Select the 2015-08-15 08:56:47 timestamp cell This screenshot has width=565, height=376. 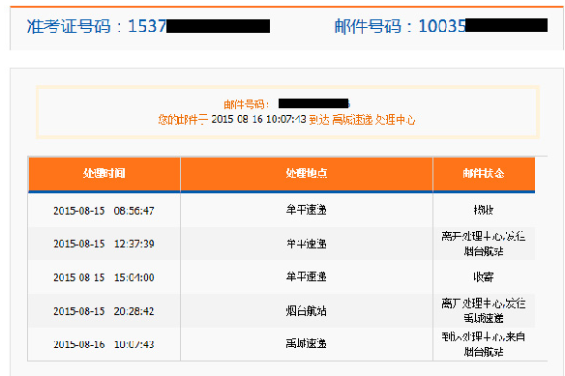click(104, 211)
